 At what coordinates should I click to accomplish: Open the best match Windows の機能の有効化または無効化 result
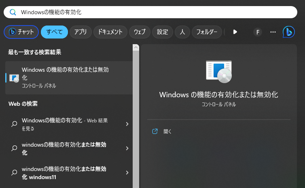click(x=69, y=78)
